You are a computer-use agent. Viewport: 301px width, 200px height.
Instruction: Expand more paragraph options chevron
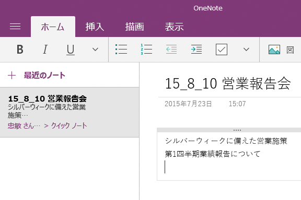246,49
